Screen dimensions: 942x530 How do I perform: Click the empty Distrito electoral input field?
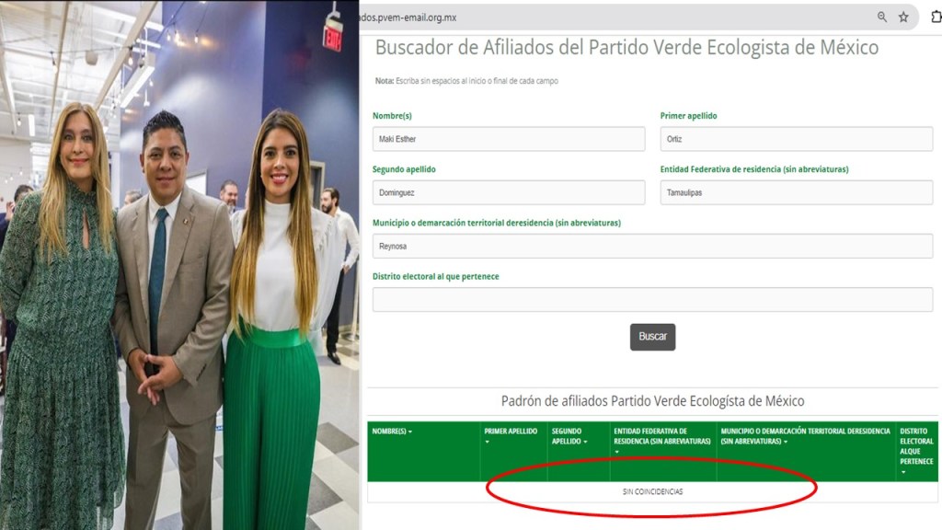coord(652,299)
